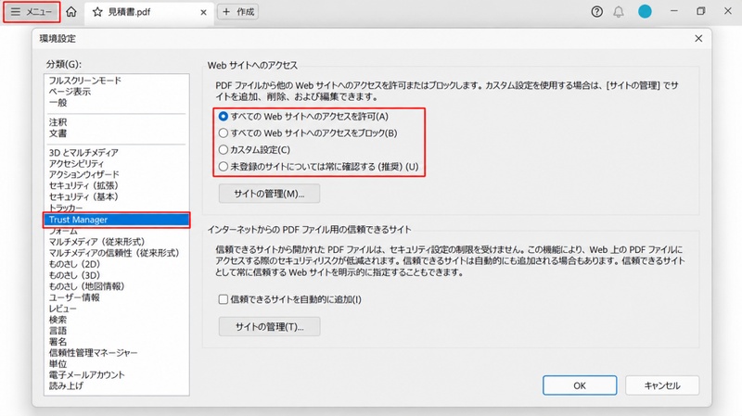Confirm with the OK button
The height and width of the screenshot is (416, 742).
pyautogui.click(x=580, y=385)
